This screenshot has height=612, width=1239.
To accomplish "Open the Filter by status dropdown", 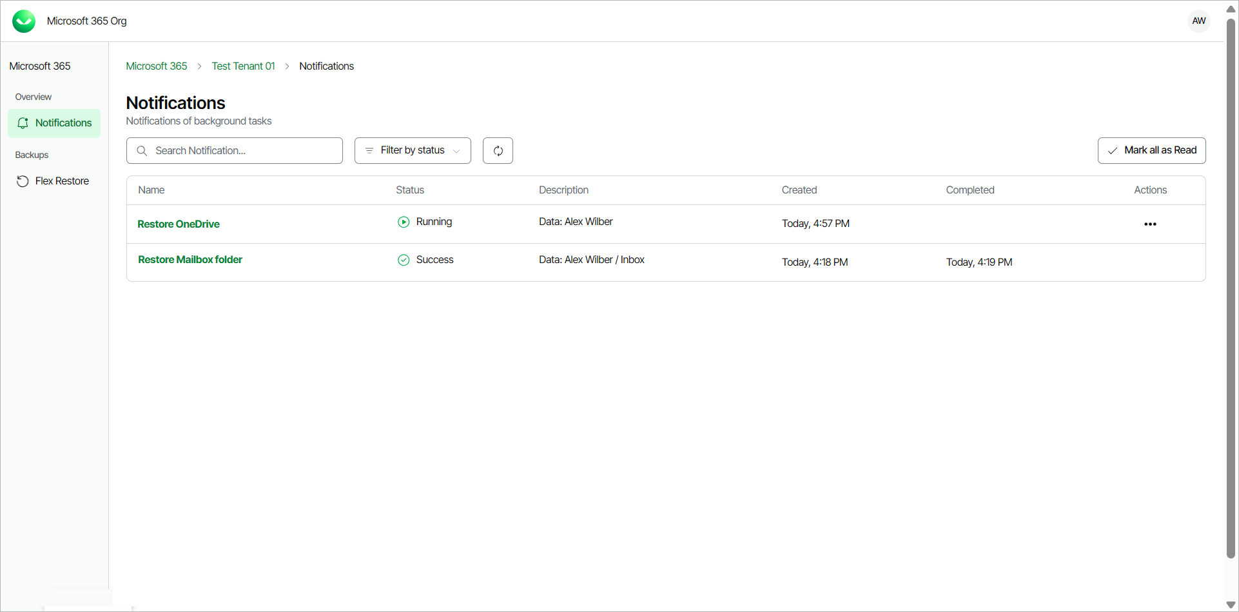I will click(413, 150).
